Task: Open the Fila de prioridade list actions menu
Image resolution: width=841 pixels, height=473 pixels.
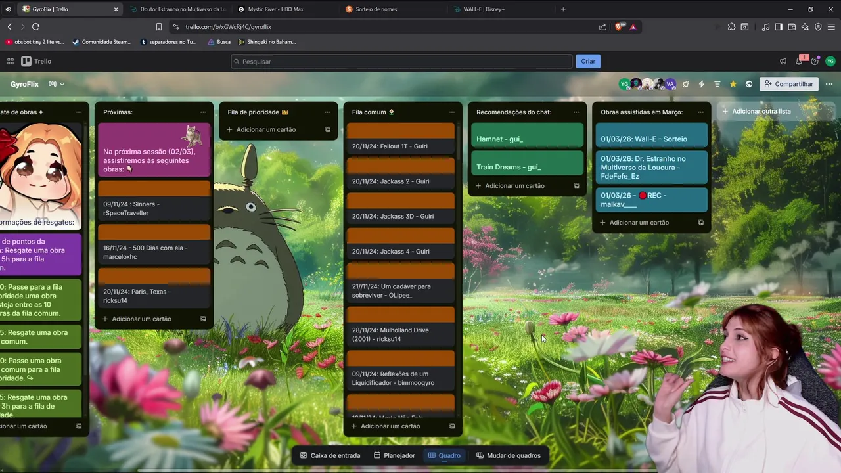Action: click(x=327, y=112)
